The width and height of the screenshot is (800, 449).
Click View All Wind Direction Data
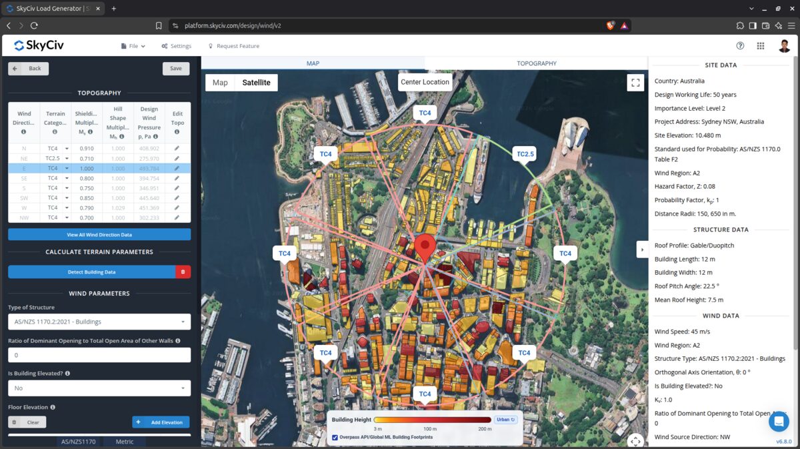(99, 235)
